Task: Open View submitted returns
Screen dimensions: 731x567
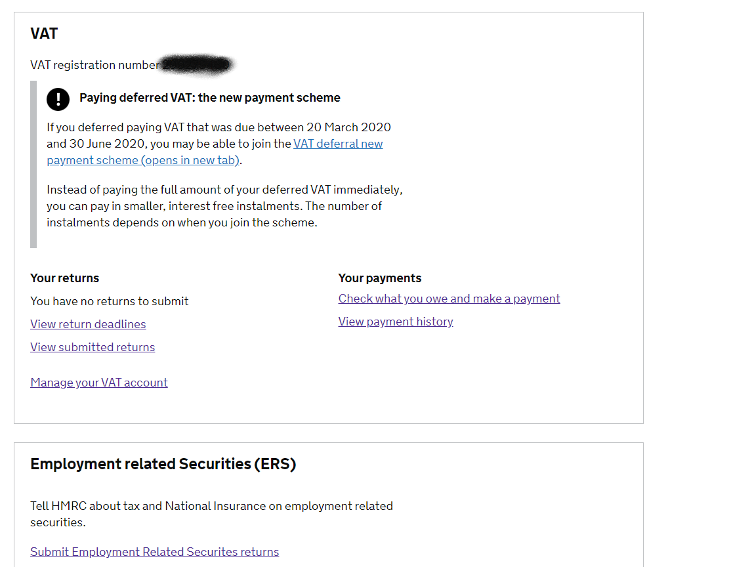Action: [x=92, y=346]
